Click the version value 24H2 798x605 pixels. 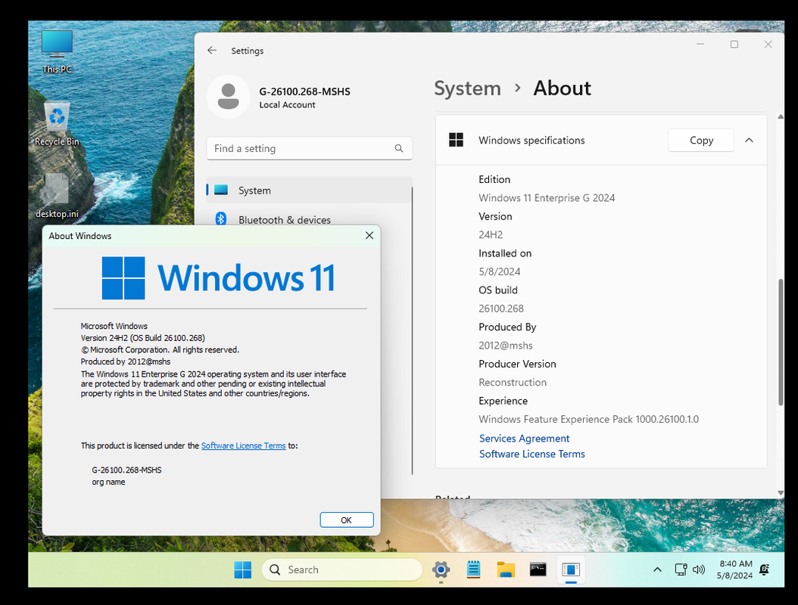click(491, 235)
